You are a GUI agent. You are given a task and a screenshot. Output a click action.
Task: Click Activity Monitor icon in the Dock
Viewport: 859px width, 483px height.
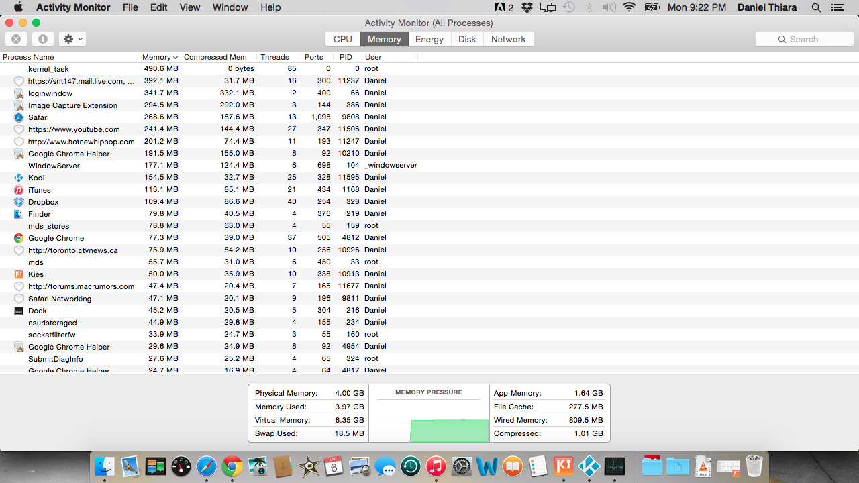click(615, 466)
